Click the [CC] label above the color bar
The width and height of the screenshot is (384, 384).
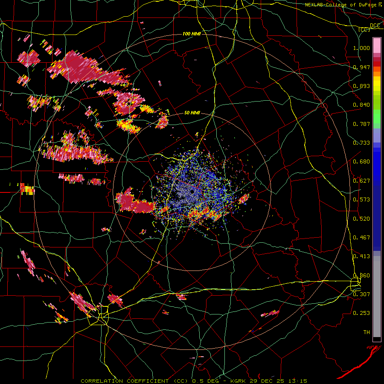pos(364,29)
